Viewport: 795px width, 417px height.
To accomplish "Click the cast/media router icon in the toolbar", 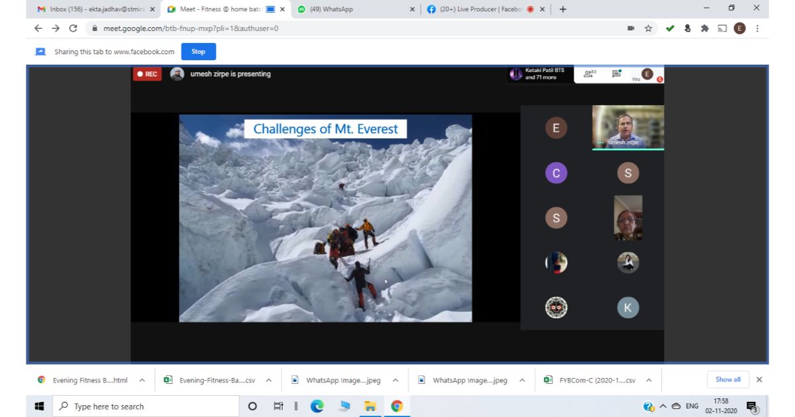I will click(722, 28).
